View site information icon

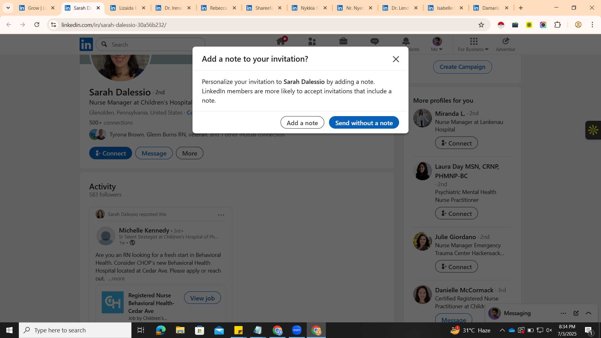tap(54, 25)
